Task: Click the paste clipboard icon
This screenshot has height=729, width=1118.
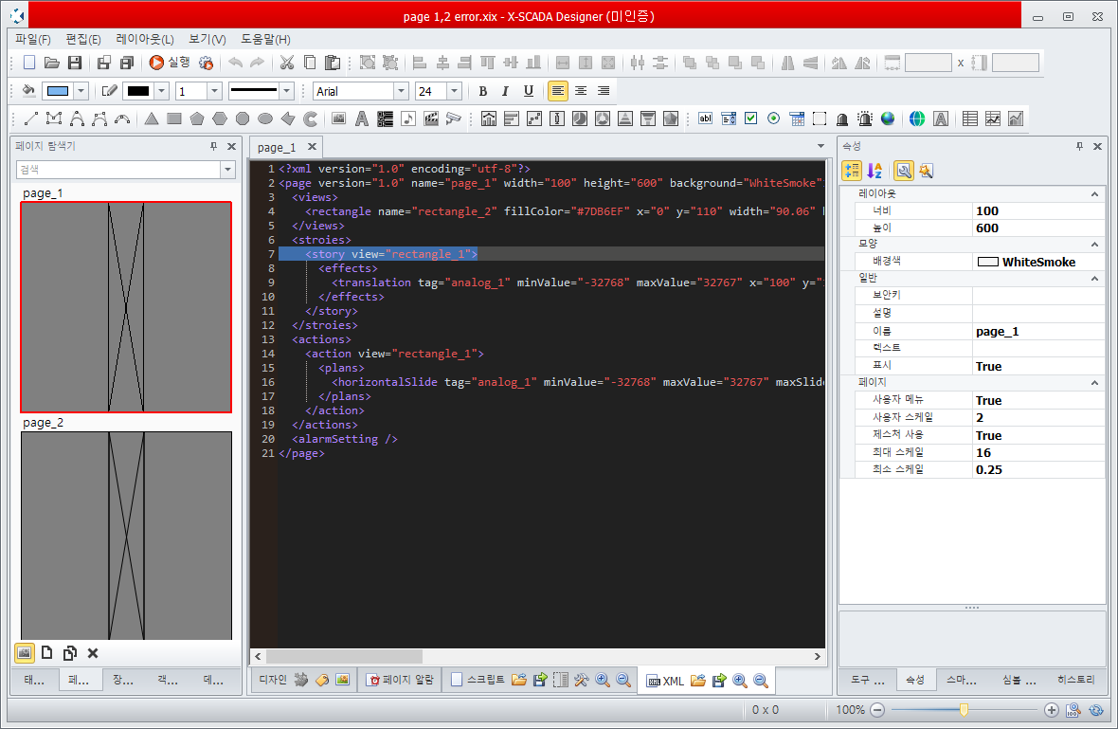Action: pos(333,63)
